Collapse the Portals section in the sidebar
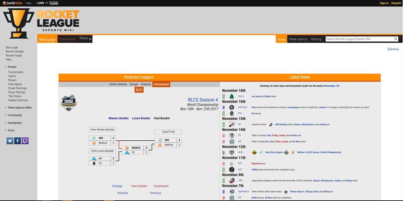This screenshot has height=201, width=403. pos(6,67)
